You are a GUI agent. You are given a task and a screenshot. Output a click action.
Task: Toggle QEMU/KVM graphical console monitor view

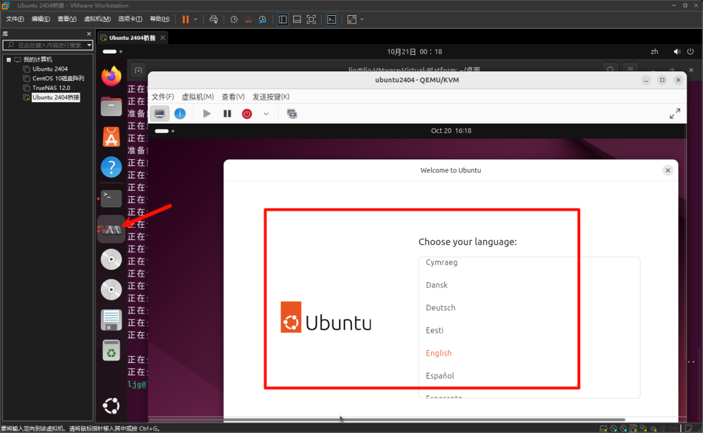click(x=159, y=113)
